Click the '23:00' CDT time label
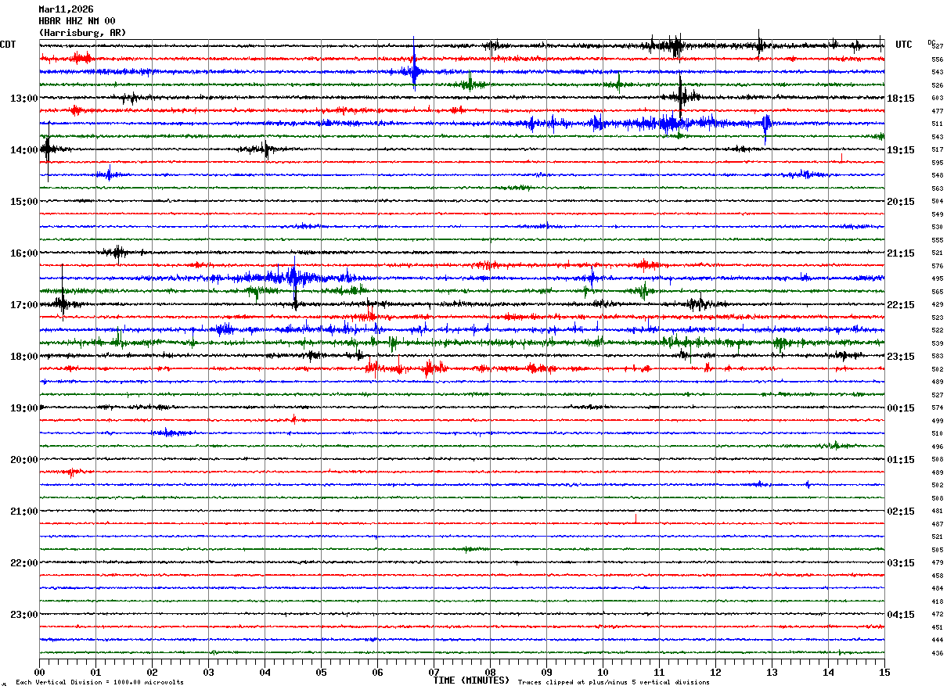Screen dimensions: 947x693 click(x=23, y=615)
